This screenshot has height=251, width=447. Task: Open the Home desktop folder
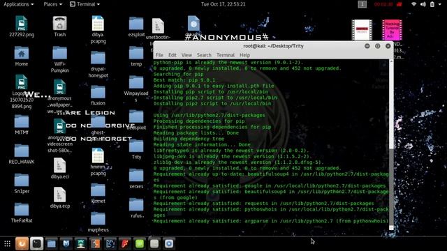click(x=22, y=56)
